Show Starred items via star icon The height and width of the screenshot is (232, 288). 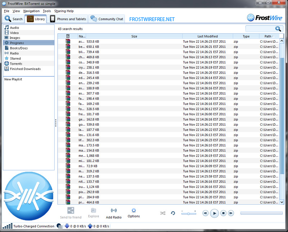point(6,58)
